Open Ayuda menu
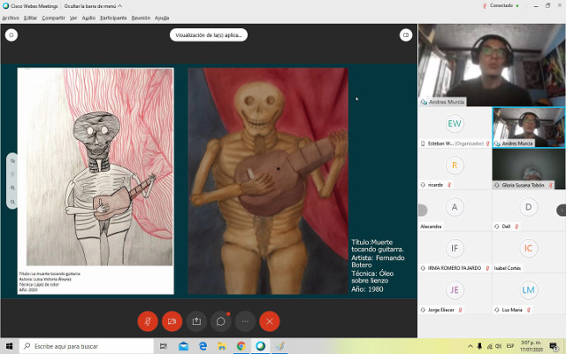 click(x=162, y=18)
